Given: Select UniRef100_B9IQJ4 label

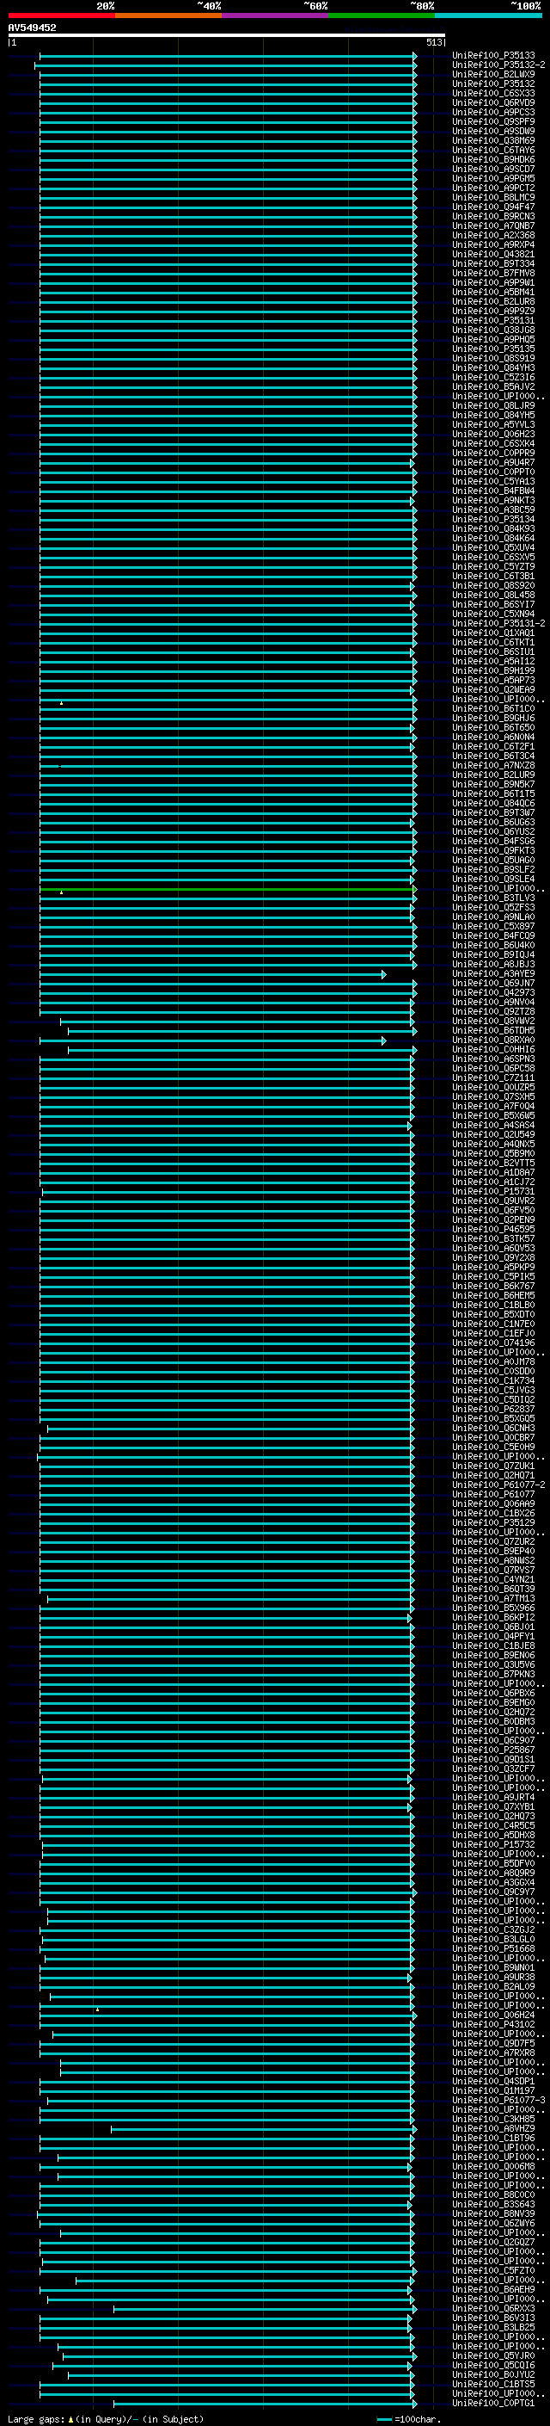Looking at the screenshot, I should tap(493, 955).
